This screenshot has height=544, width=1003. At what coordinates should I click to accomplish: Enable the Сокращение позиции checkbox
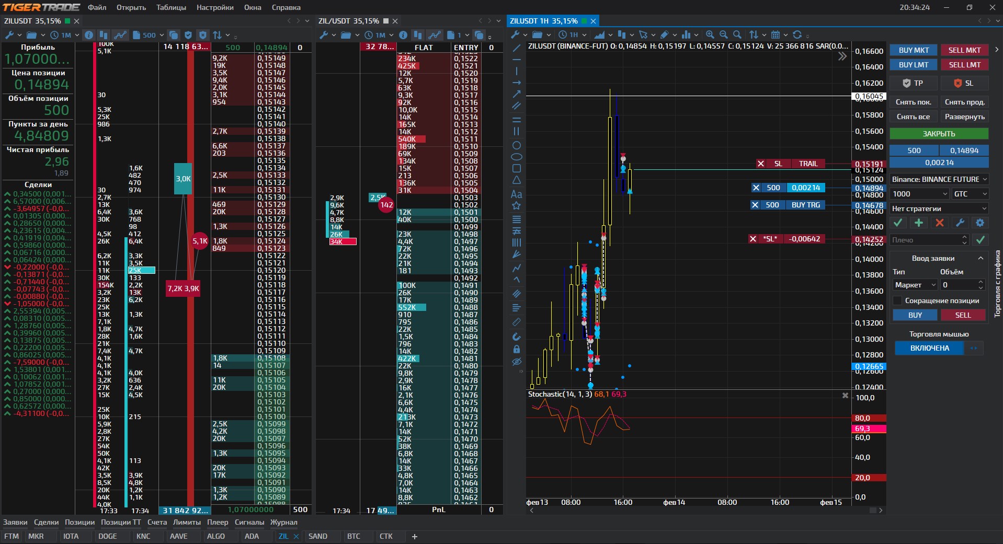(897, 300)
